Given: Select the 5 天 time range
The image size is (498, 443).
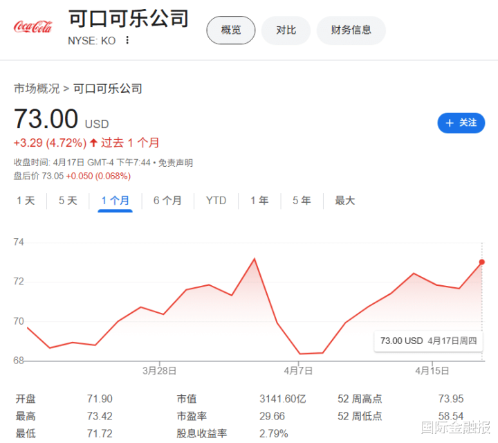Looking at the screenshot, I should point(68,201).
